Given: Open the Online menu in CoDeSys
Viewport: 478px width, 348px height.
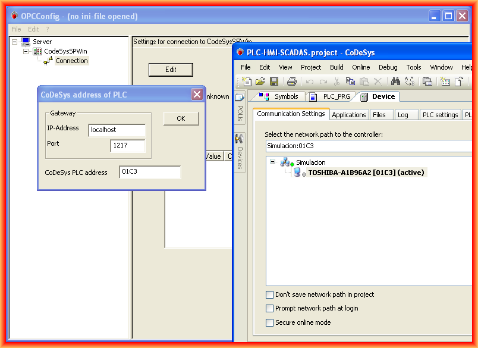Looking at the screenshot, I should [361, 67].
